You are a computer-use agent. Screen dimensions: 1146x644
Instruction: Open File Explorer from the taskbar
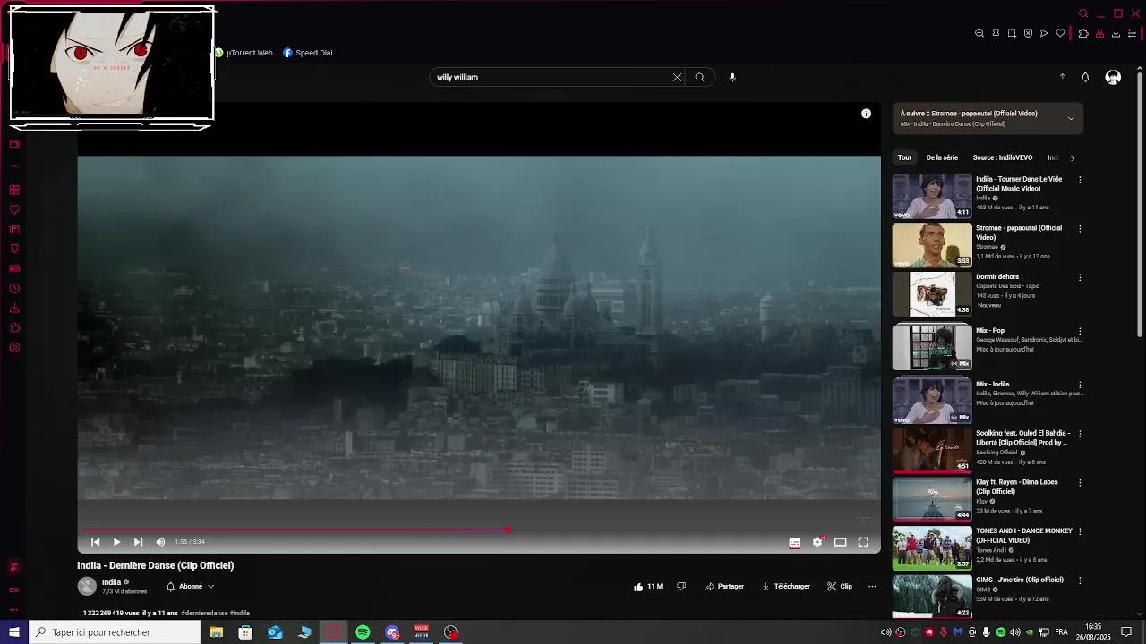click(x=216, y=632)
